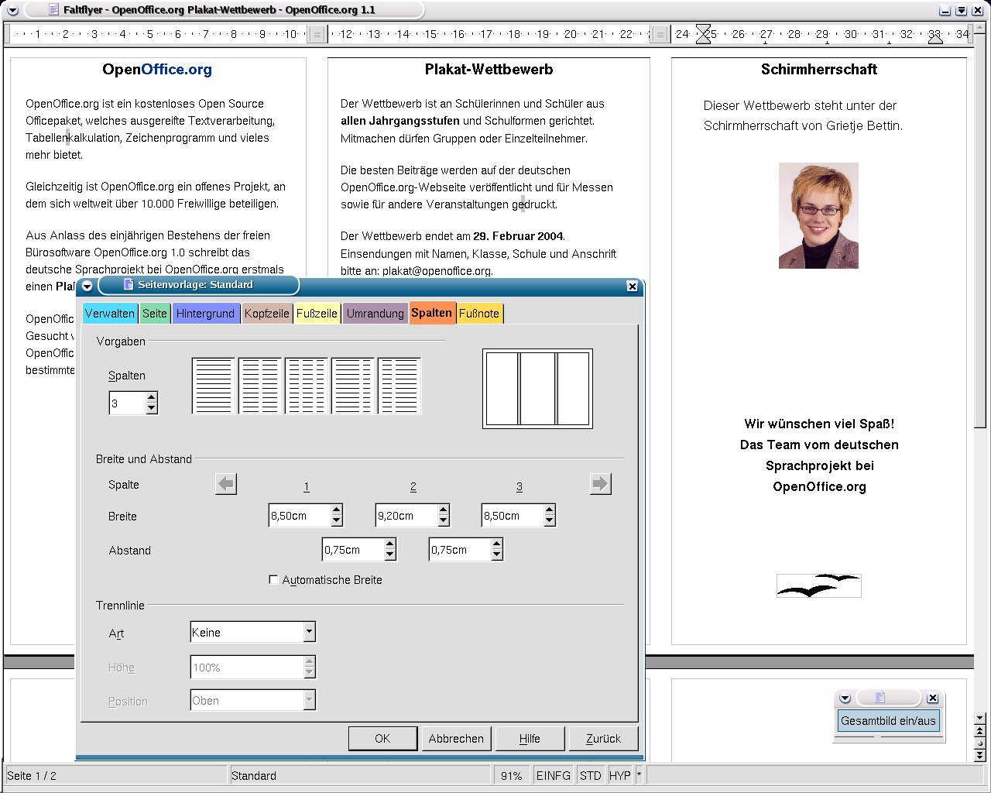This screenshot has height=793, width=991.
Task: Click the Abbrechen button
Action: (x=456, y=739)
